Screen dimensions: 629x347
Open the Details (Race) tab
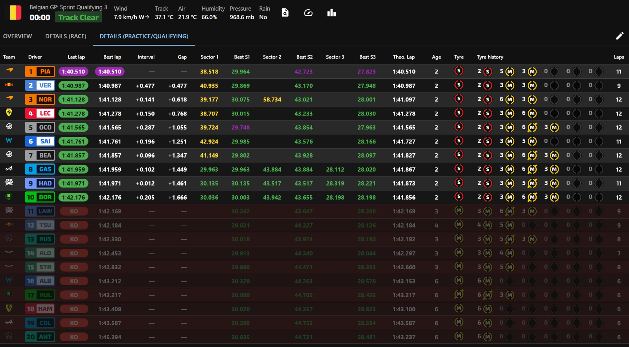[x=66, y=36]
